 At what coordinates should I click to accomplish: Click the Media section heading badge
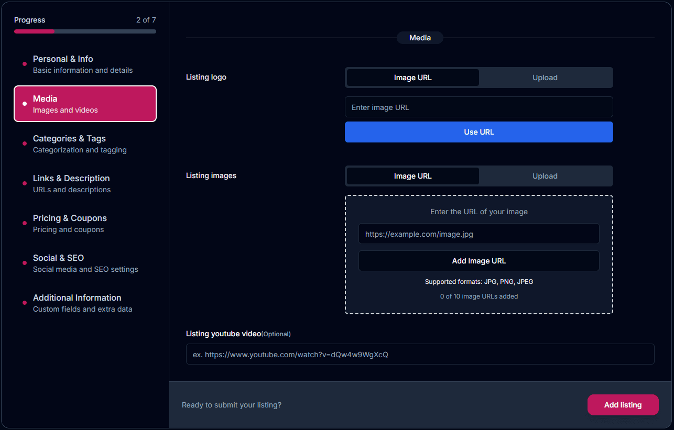click(420, 38)
